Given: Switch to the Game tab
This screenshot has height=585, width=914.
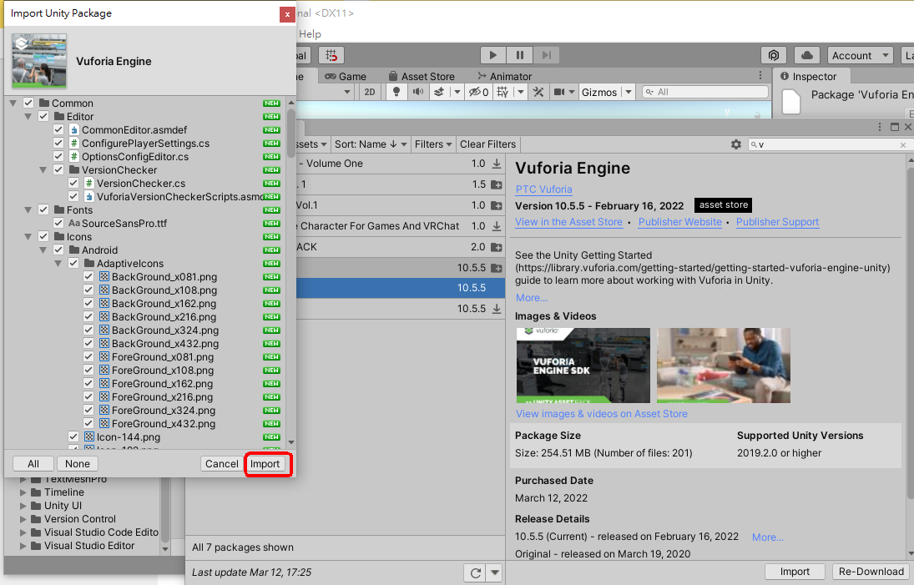Looking at the screenshot, I should (x=345, y=76).
